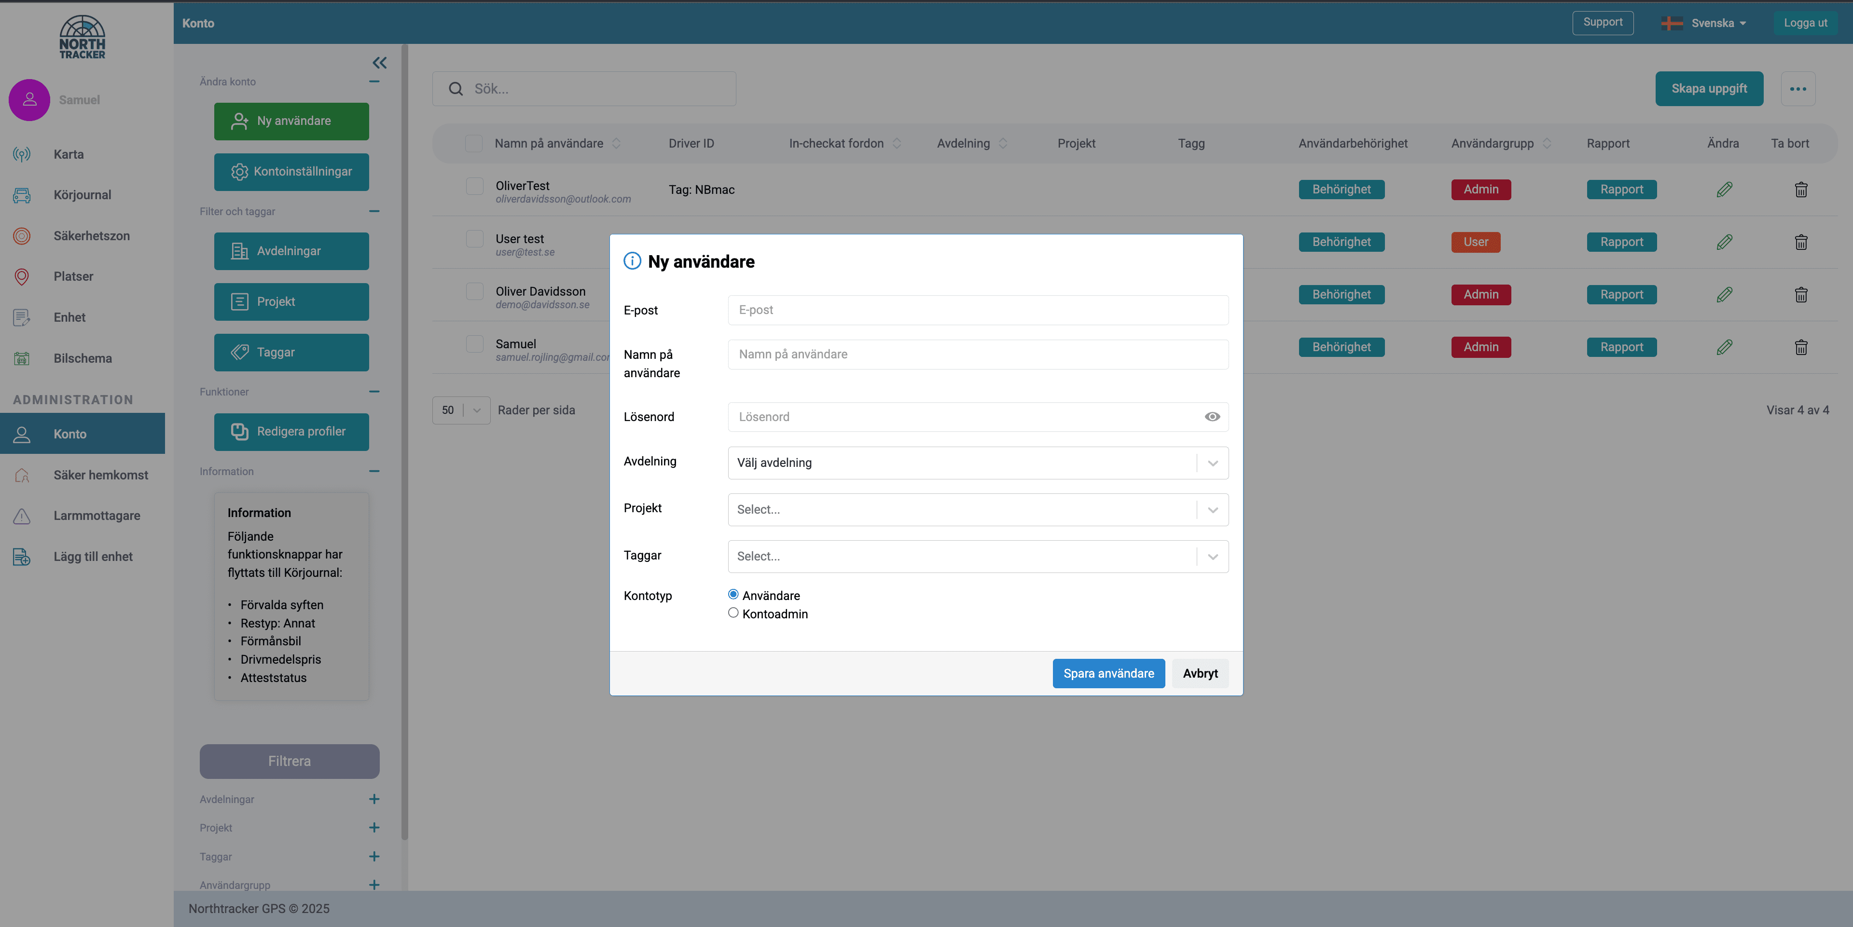Click the Lägg till enhet icon
The image size is (1853, 927).
click(x=22, y=557)
